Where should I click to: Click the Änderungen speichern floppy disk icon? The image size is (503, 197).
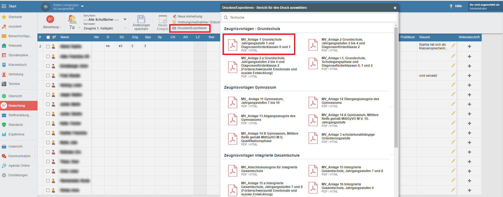141,19
